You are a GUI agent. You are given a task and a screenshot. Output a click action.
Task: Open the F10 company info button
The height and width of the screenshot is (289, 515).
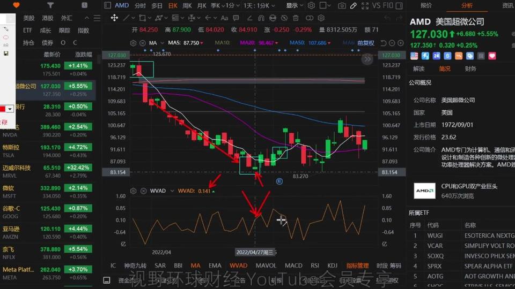coord(388,5)
